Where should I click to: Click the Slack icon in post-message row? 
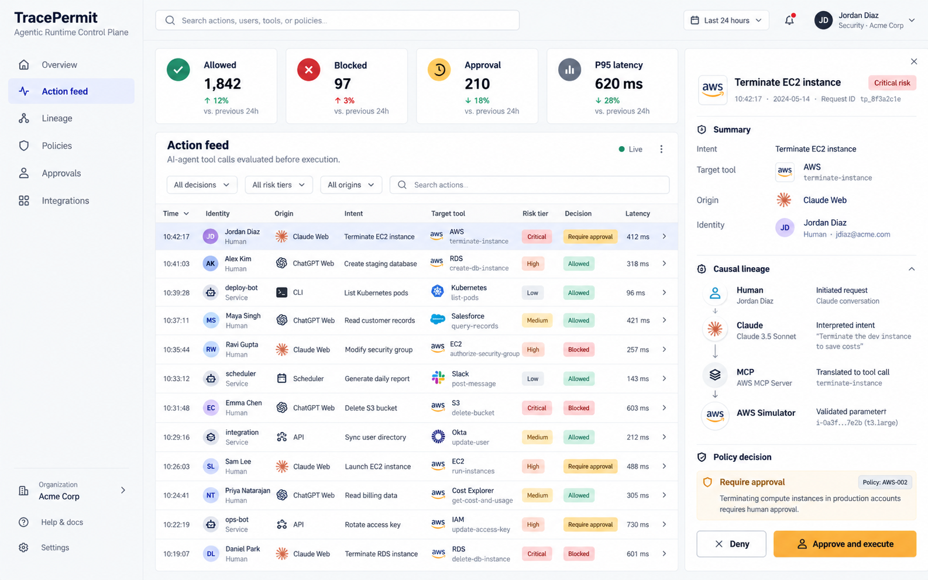click(438, 378)
